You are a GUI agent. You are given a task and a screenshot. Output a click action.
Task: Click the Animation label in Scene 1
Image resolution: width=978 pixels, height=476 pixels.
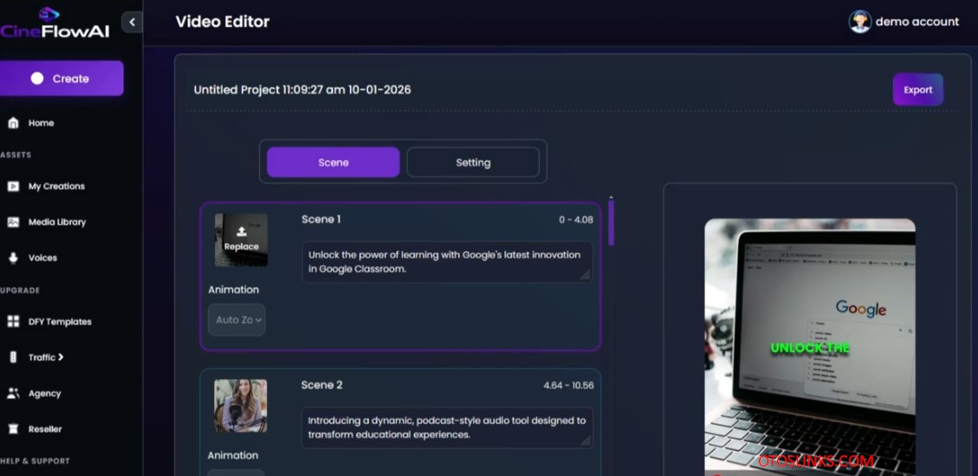pyautogui.click(x=233, y=290)
